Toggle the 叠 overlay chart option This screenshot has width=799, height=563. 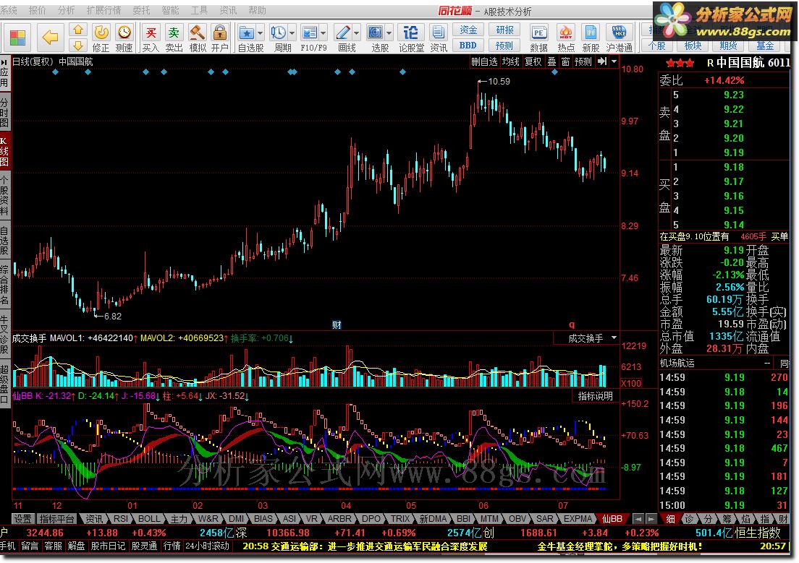[552, 61]
